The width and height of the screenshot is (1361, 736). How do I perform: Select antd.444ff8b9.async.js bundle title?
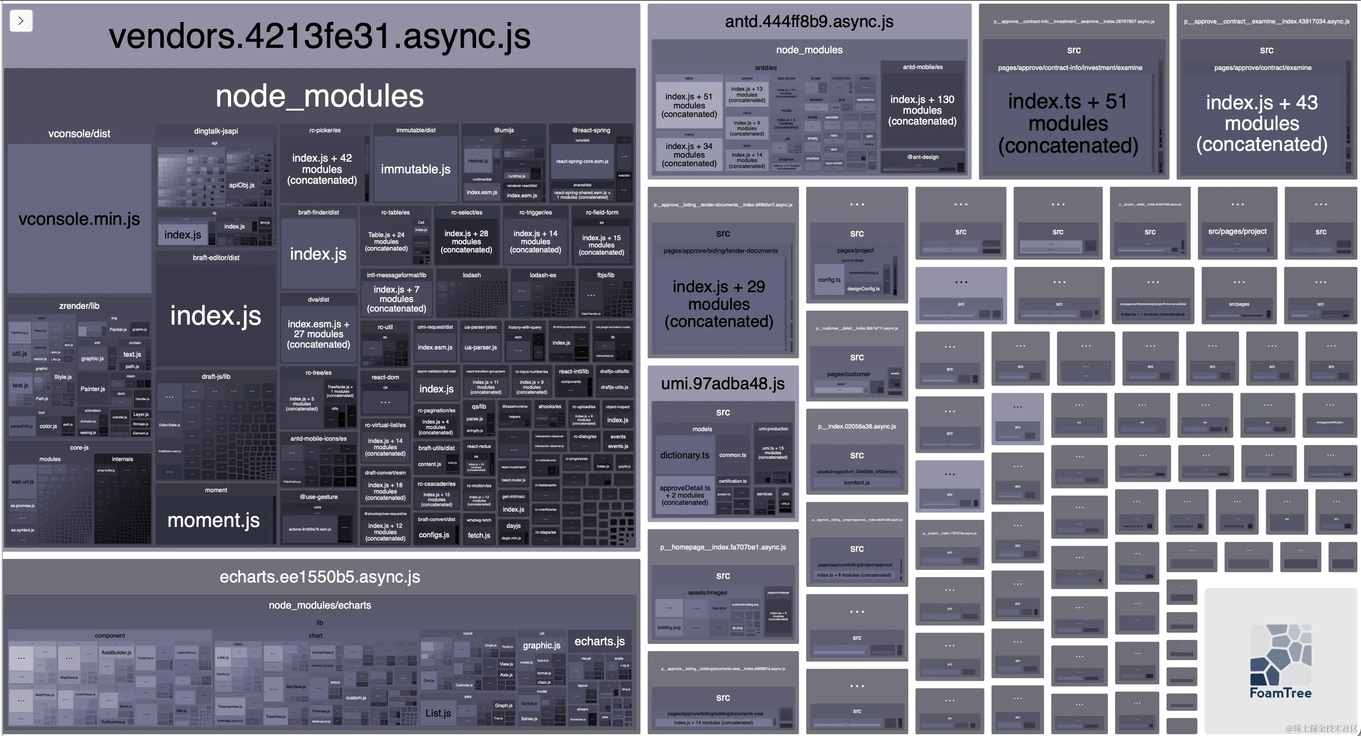pos(809,21)
